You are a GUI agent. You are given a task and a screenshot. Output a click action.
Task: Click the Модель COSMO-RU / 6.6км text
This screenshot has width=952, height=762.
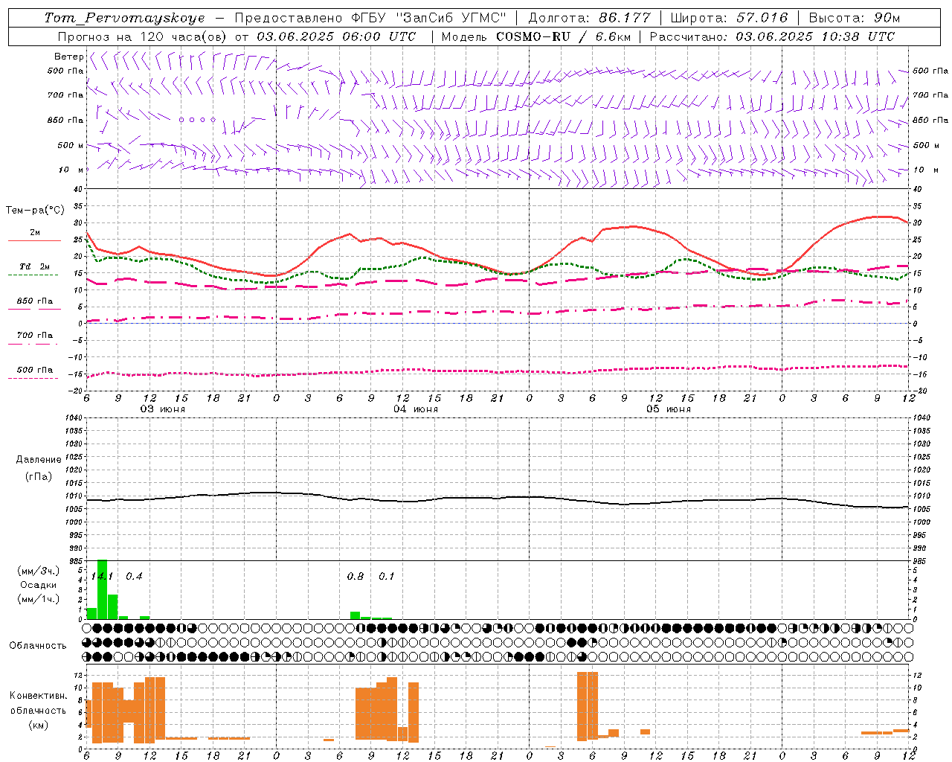(535, 36)
